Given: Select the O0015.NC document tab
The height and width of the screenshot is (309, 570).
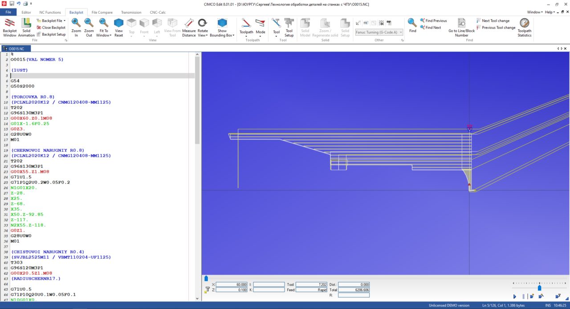Looking at the screenshot, I should [x=16, y=48].
